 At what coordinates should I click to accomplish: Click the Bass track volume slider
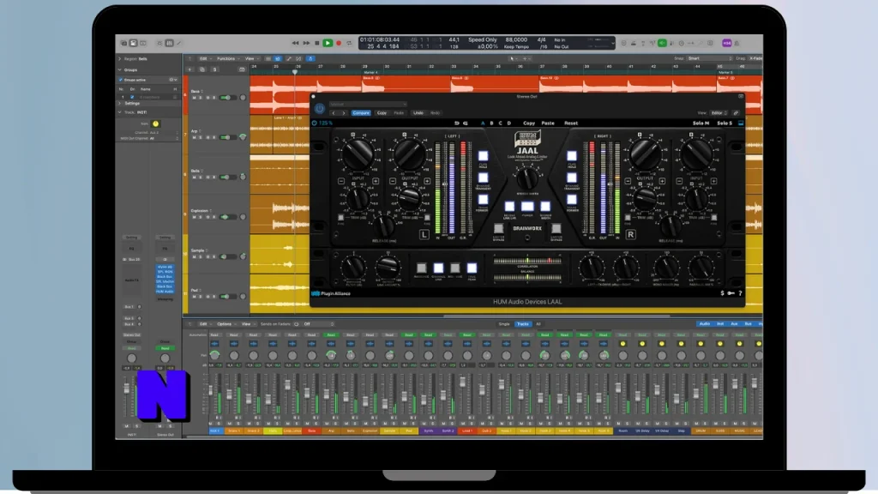click(226, 98)
